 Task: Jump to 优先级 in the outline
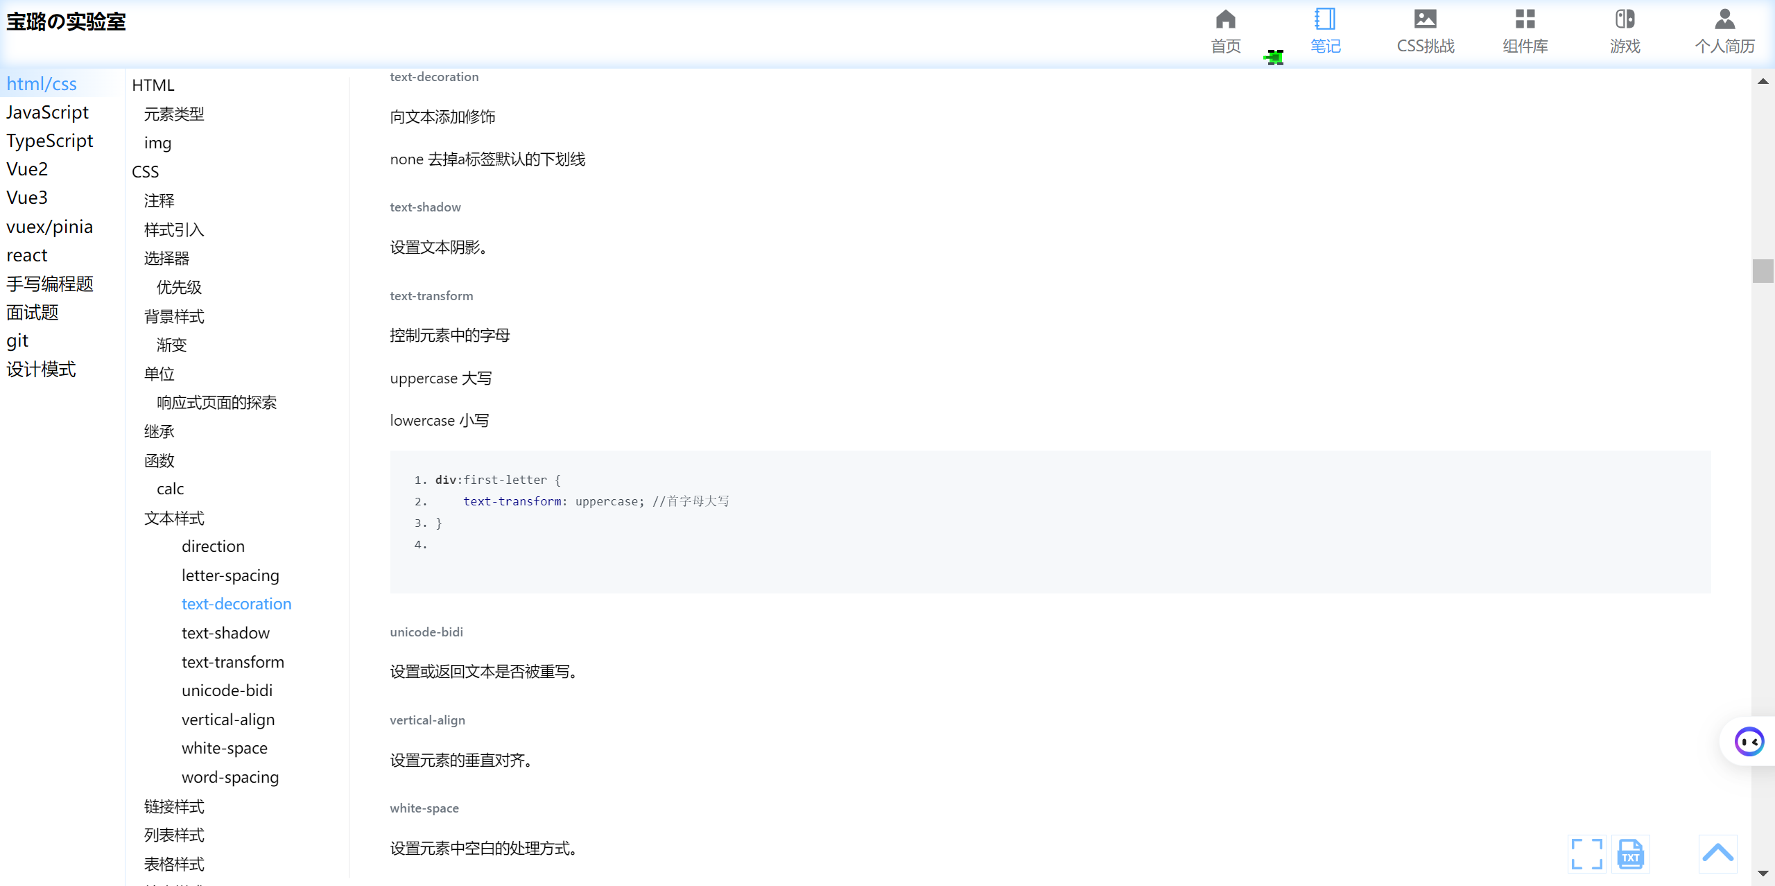click(x=179, y=287)
